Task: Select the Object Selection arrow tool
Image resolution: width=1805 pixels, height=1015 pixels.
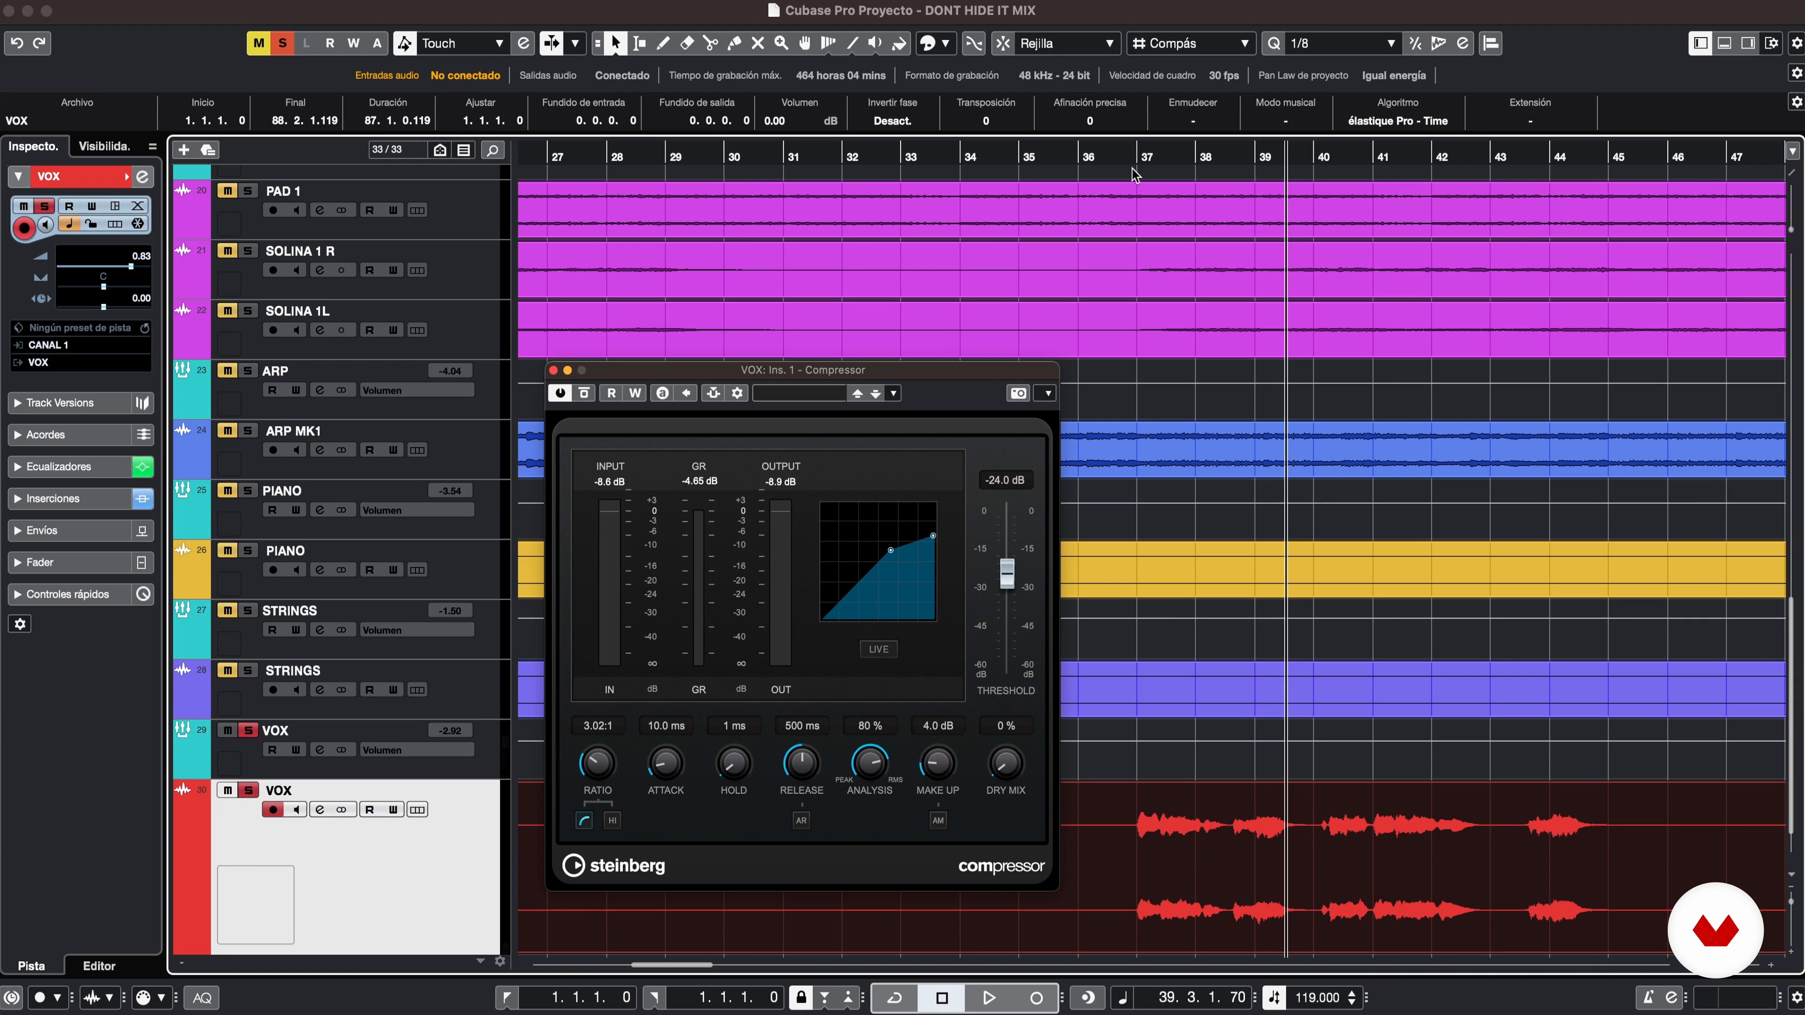Action: tap(615, 43)
